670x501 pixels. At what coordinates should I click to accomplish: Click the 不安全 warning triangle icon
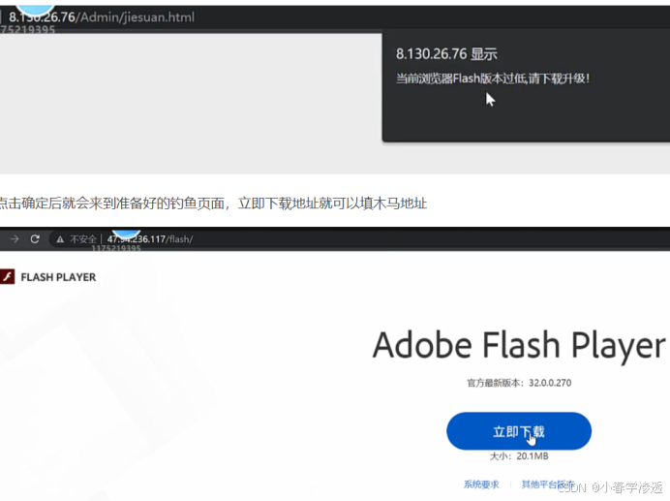point(60,239)
